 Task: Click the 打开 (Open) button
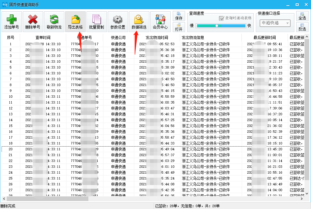coord(179,27)
